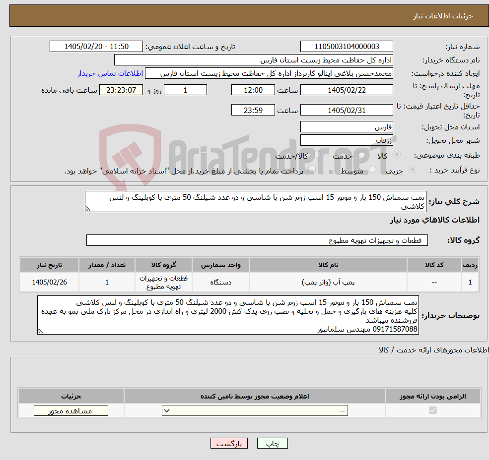The width and height of the screenshot is (489, 460).
Task: Click the delivery city field زرقان
Action: pyautogui.click(x=347, y=140)
